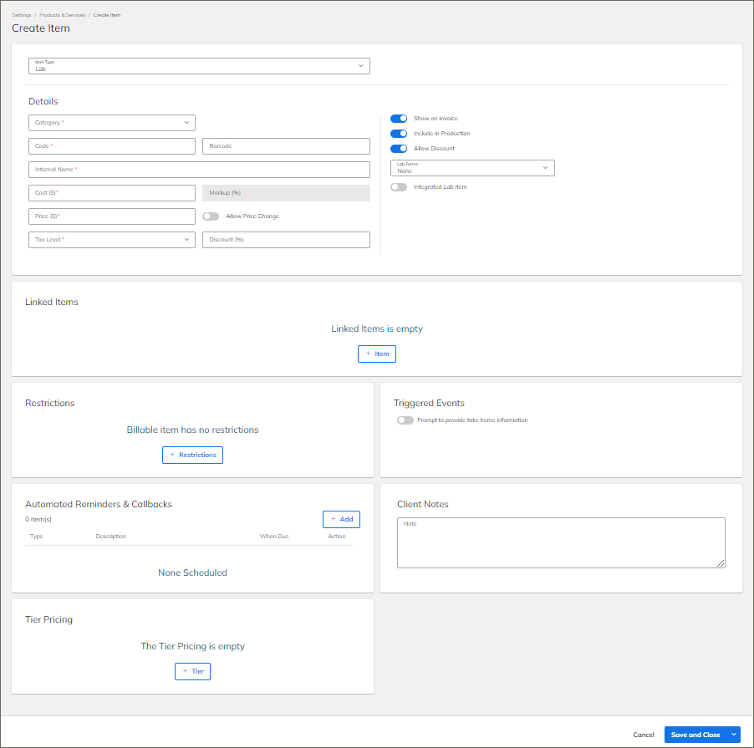Open the Item Type dropdown
This screenshot has width=754, height=748.
360,64
